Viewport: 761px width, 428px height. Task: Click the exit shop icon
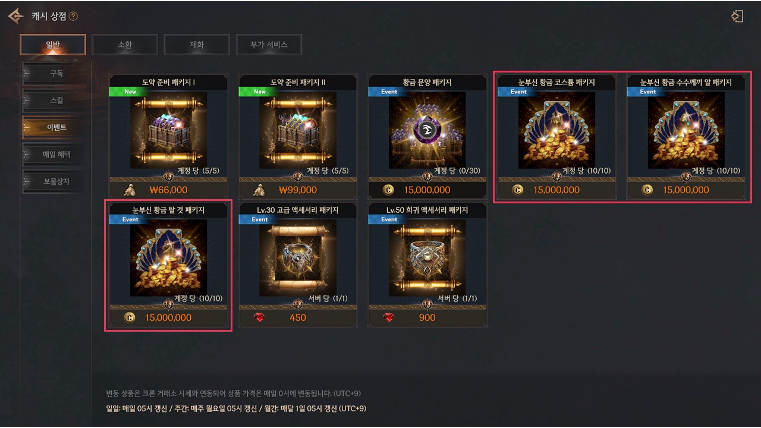[x=737, y=16]
